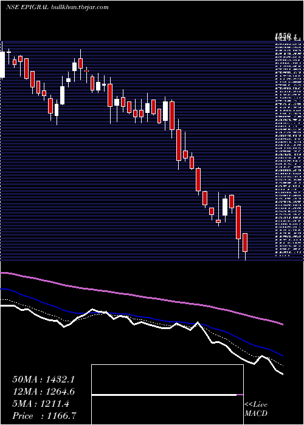Click the 1550.1 top price axis label
304x425 pixels.
pos(286,36)
